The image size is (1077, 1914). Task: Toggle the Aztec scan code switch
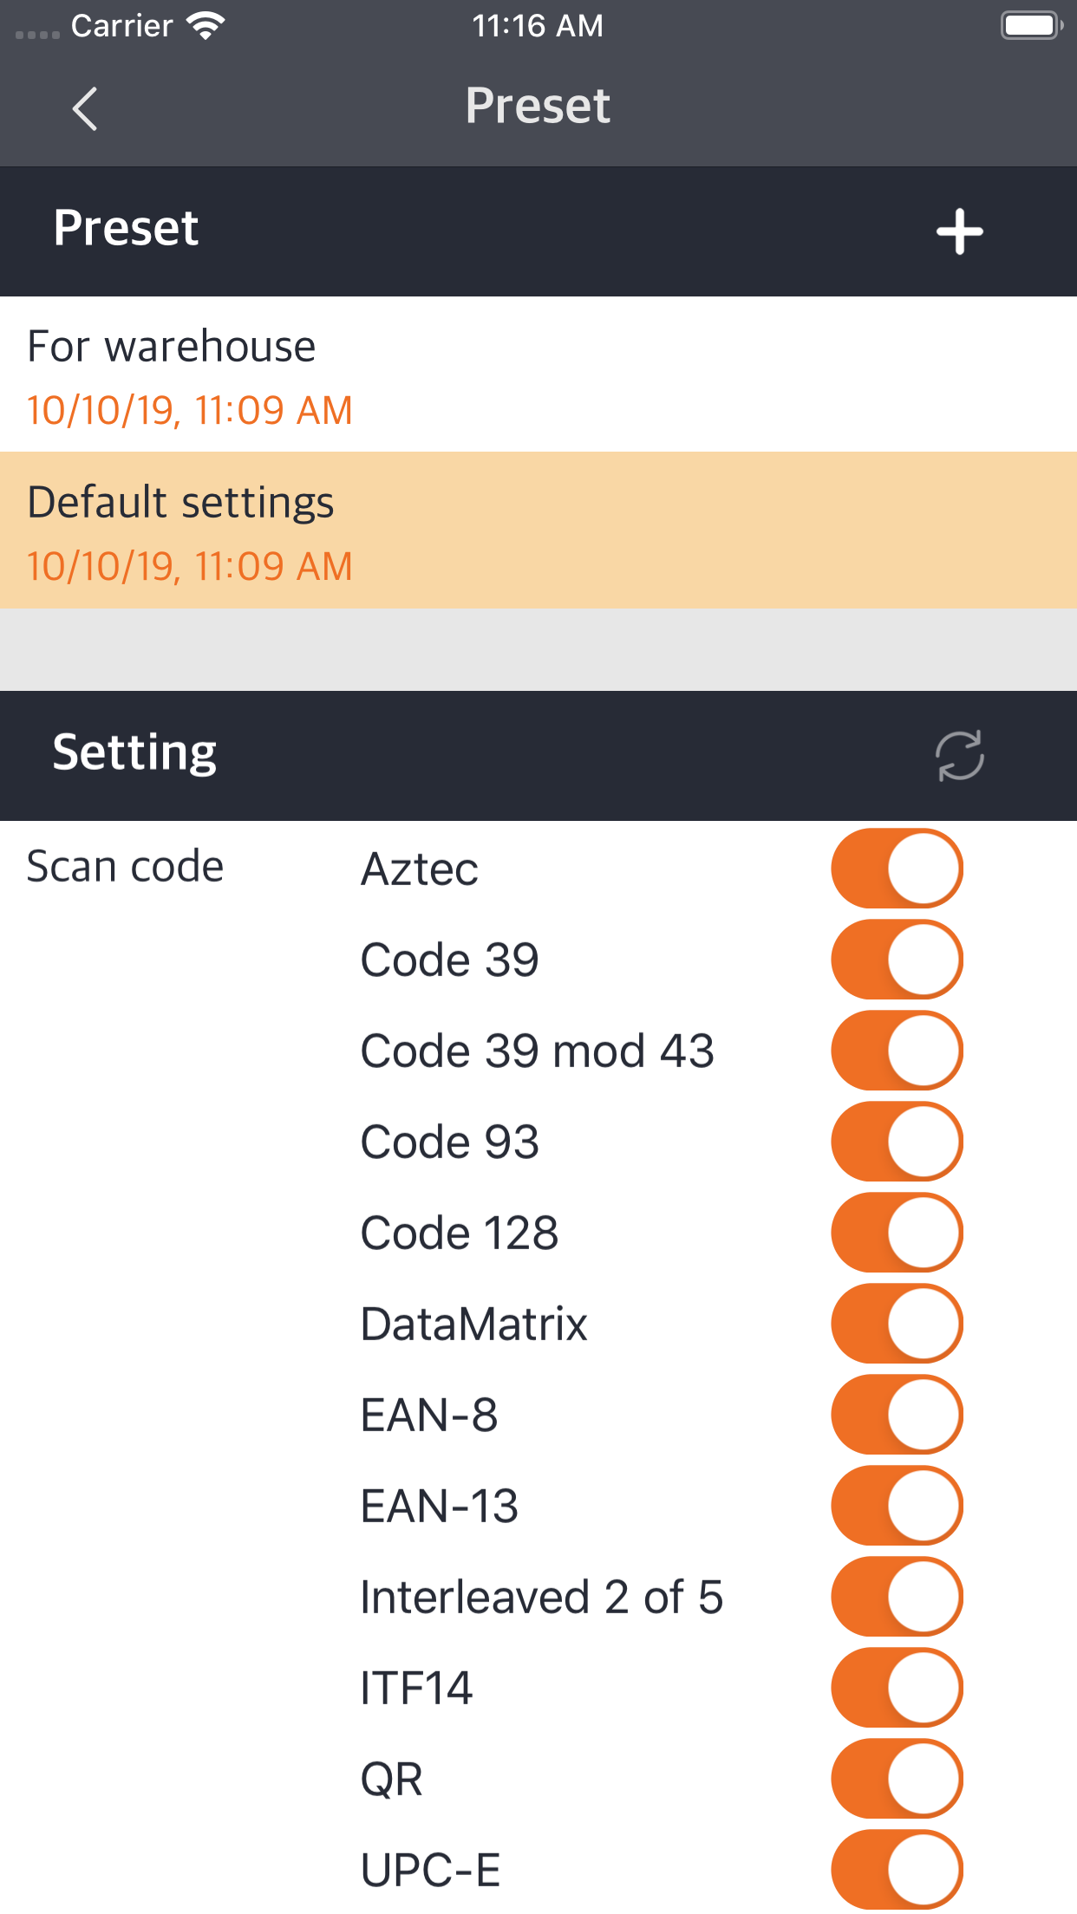click(x=897, y=869)
